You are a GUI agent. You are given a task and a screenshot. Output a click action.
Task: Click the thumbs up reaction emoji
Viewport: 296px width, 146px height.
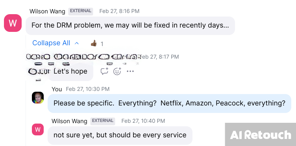pos(94,43)
